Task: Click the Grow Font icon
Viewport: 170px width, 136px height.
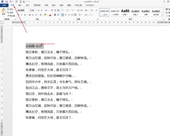Action: pyautogui.click(x=38, y=10)
